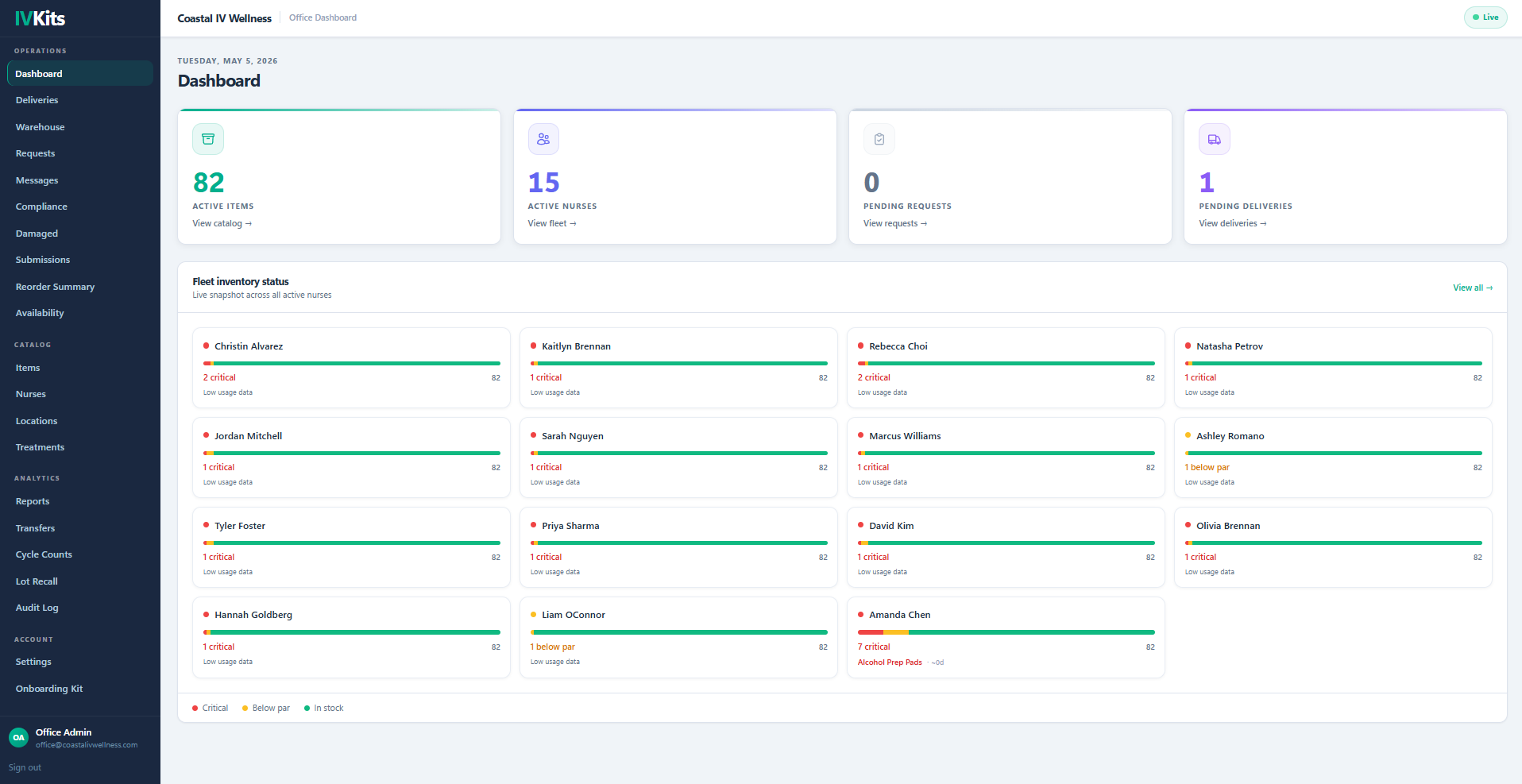Screen dimensions: 1522x784
Task: Click Amanda Chen name
Action: (900, 615)
